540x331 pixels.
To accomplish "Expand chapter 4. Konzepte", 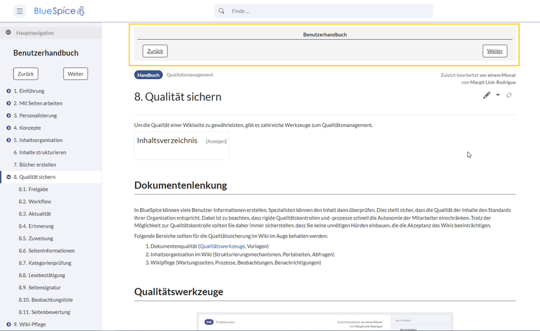I will point(9,128).
